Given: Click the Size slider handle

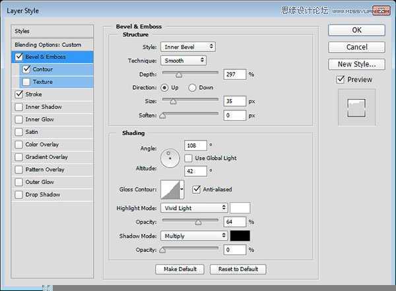Looking at the screenshot, I should pyautogui.click(x=173, y=102).
